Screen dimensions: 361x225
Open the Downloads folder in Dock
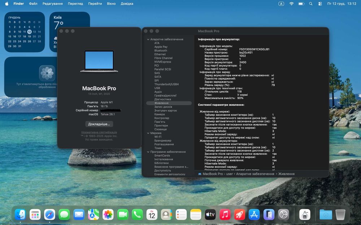point(326,215)
